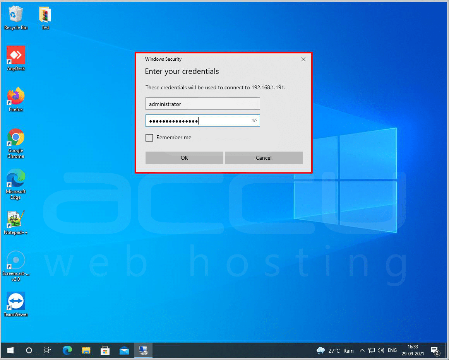Click OK to submit credentials
The image size is (449, 360).
(x=184, y=158)
